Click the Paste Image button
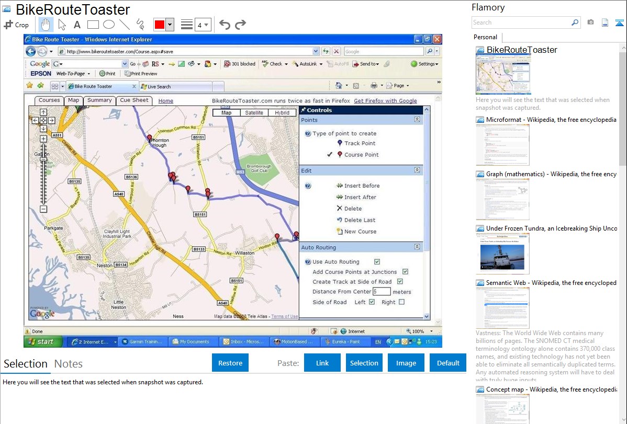 point(406,363)
